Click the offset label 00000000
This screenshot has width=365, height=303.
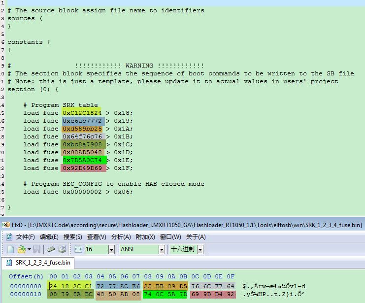coord(26,286)
